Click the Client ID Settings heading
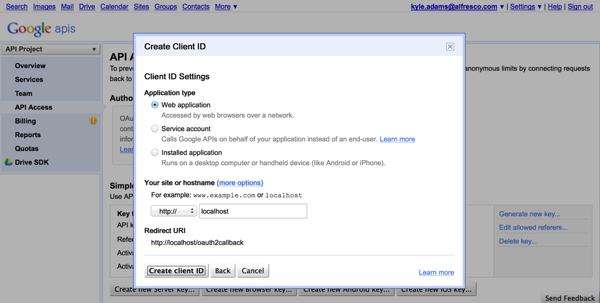This screenshot has height=303, width=600. coord(177,76)
